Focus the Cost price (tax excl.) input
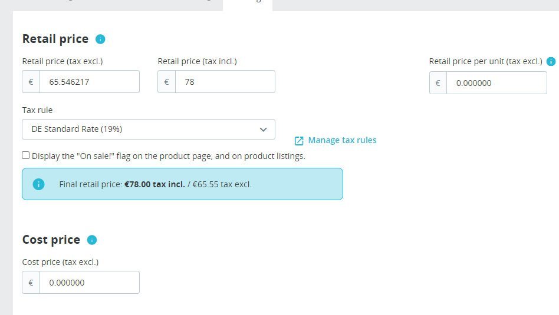The height and width of the screenshot is (315, 559). click(89, 283)
